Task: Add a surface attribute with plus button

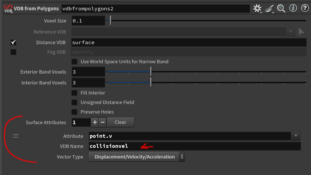Action: (x=95, y=122)
